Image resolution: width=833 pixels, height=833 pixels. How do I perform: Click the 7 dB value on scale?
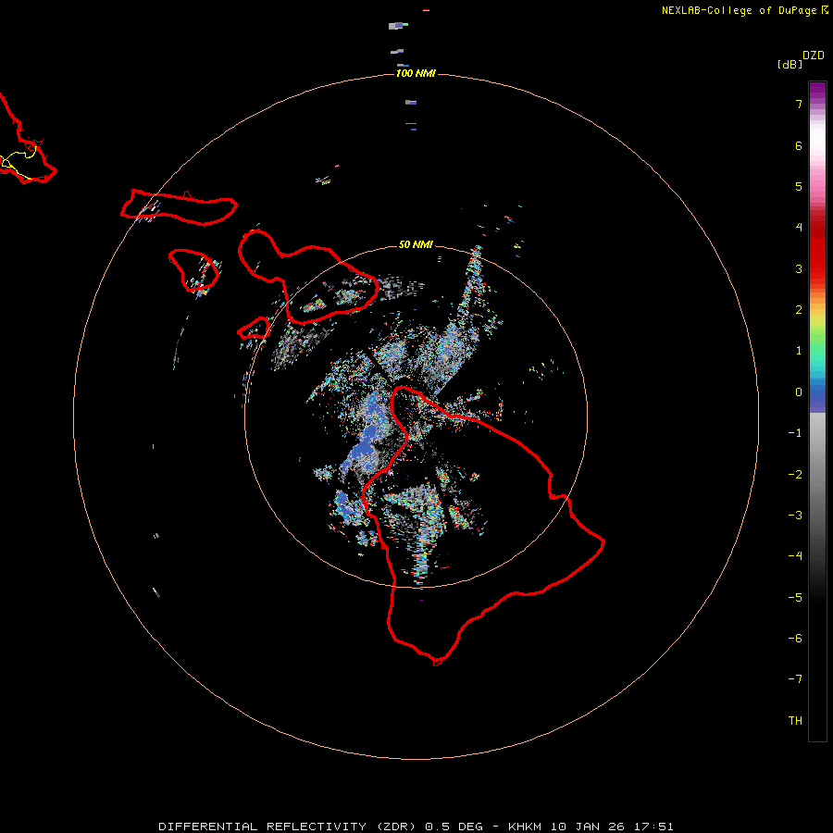coord(799,104)
